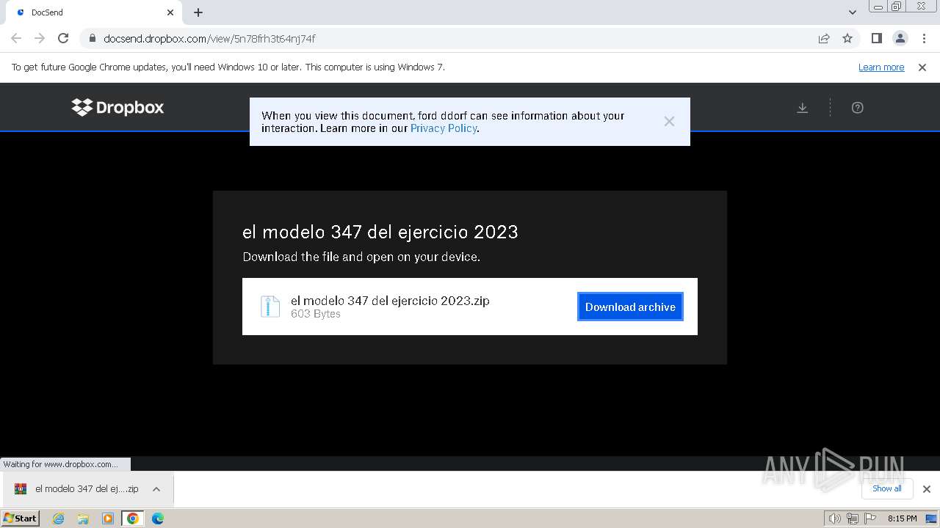Click the header download icon
Viewport: 940px width, 528px height.
pyautogui.click(x=803, y=108)
